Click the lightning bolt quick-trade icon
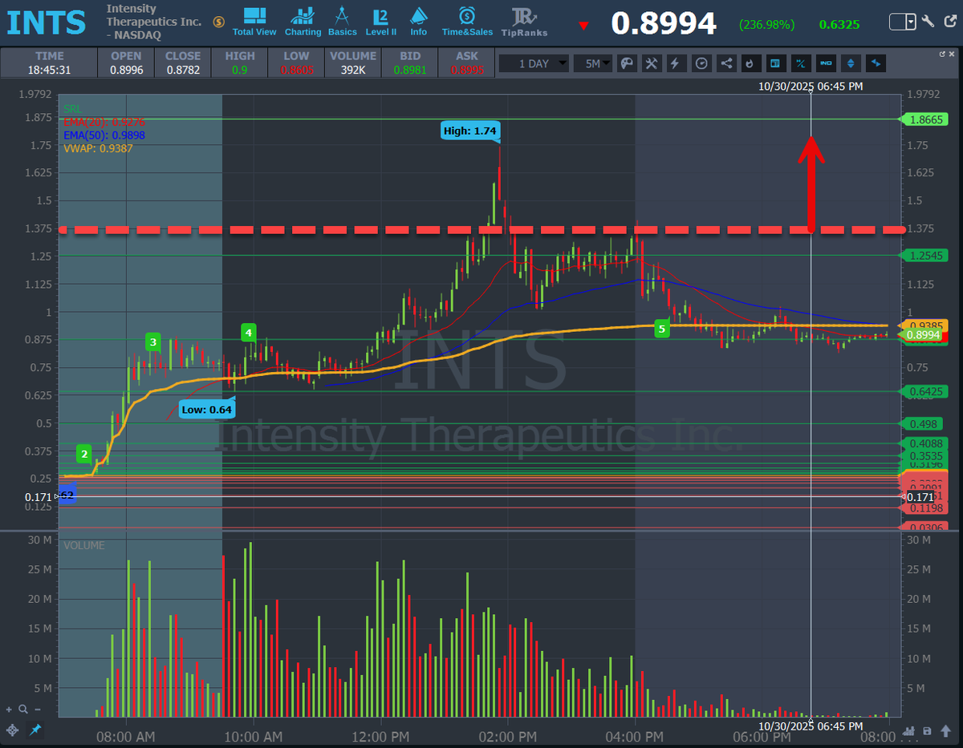The image size is (963, 748). coord(676,63)
